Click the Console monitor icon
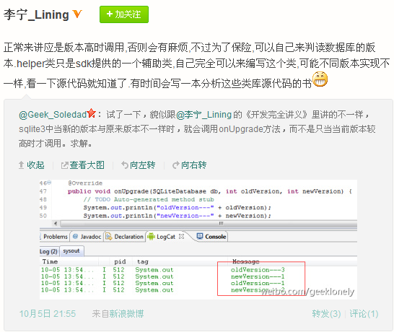Viewport: 394px width, 332px height. (x=200, y=236)
